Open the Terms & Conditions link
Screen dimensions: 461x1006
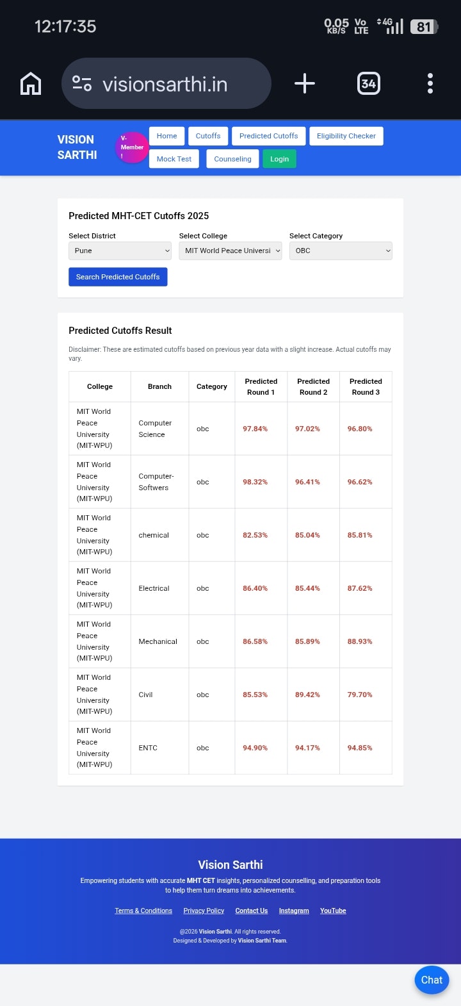(143, 911)
